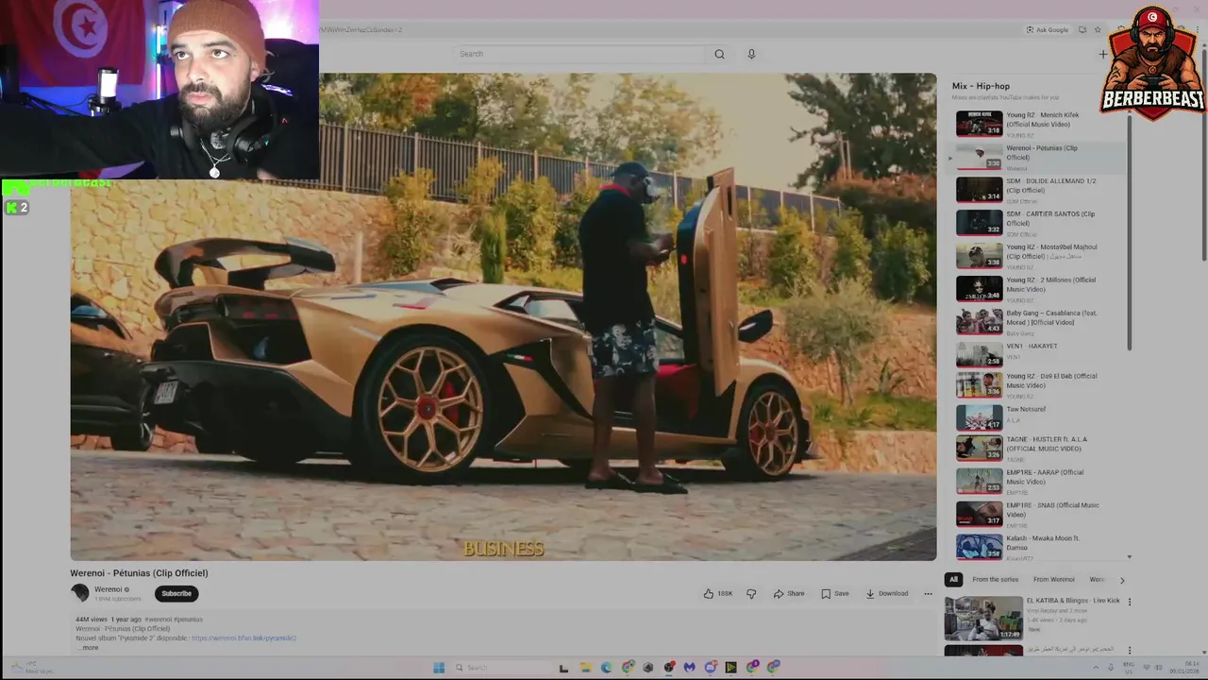The width and height of the screenshot is (1208, 680).
Task: Bookmark this page with the star icon
Action: click(1098, 29)
